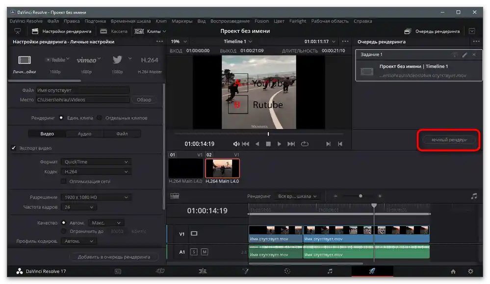This screenshot has height=284, width=490.
Task: Toggle the Render Settings toolbar button
Action: 62,31
